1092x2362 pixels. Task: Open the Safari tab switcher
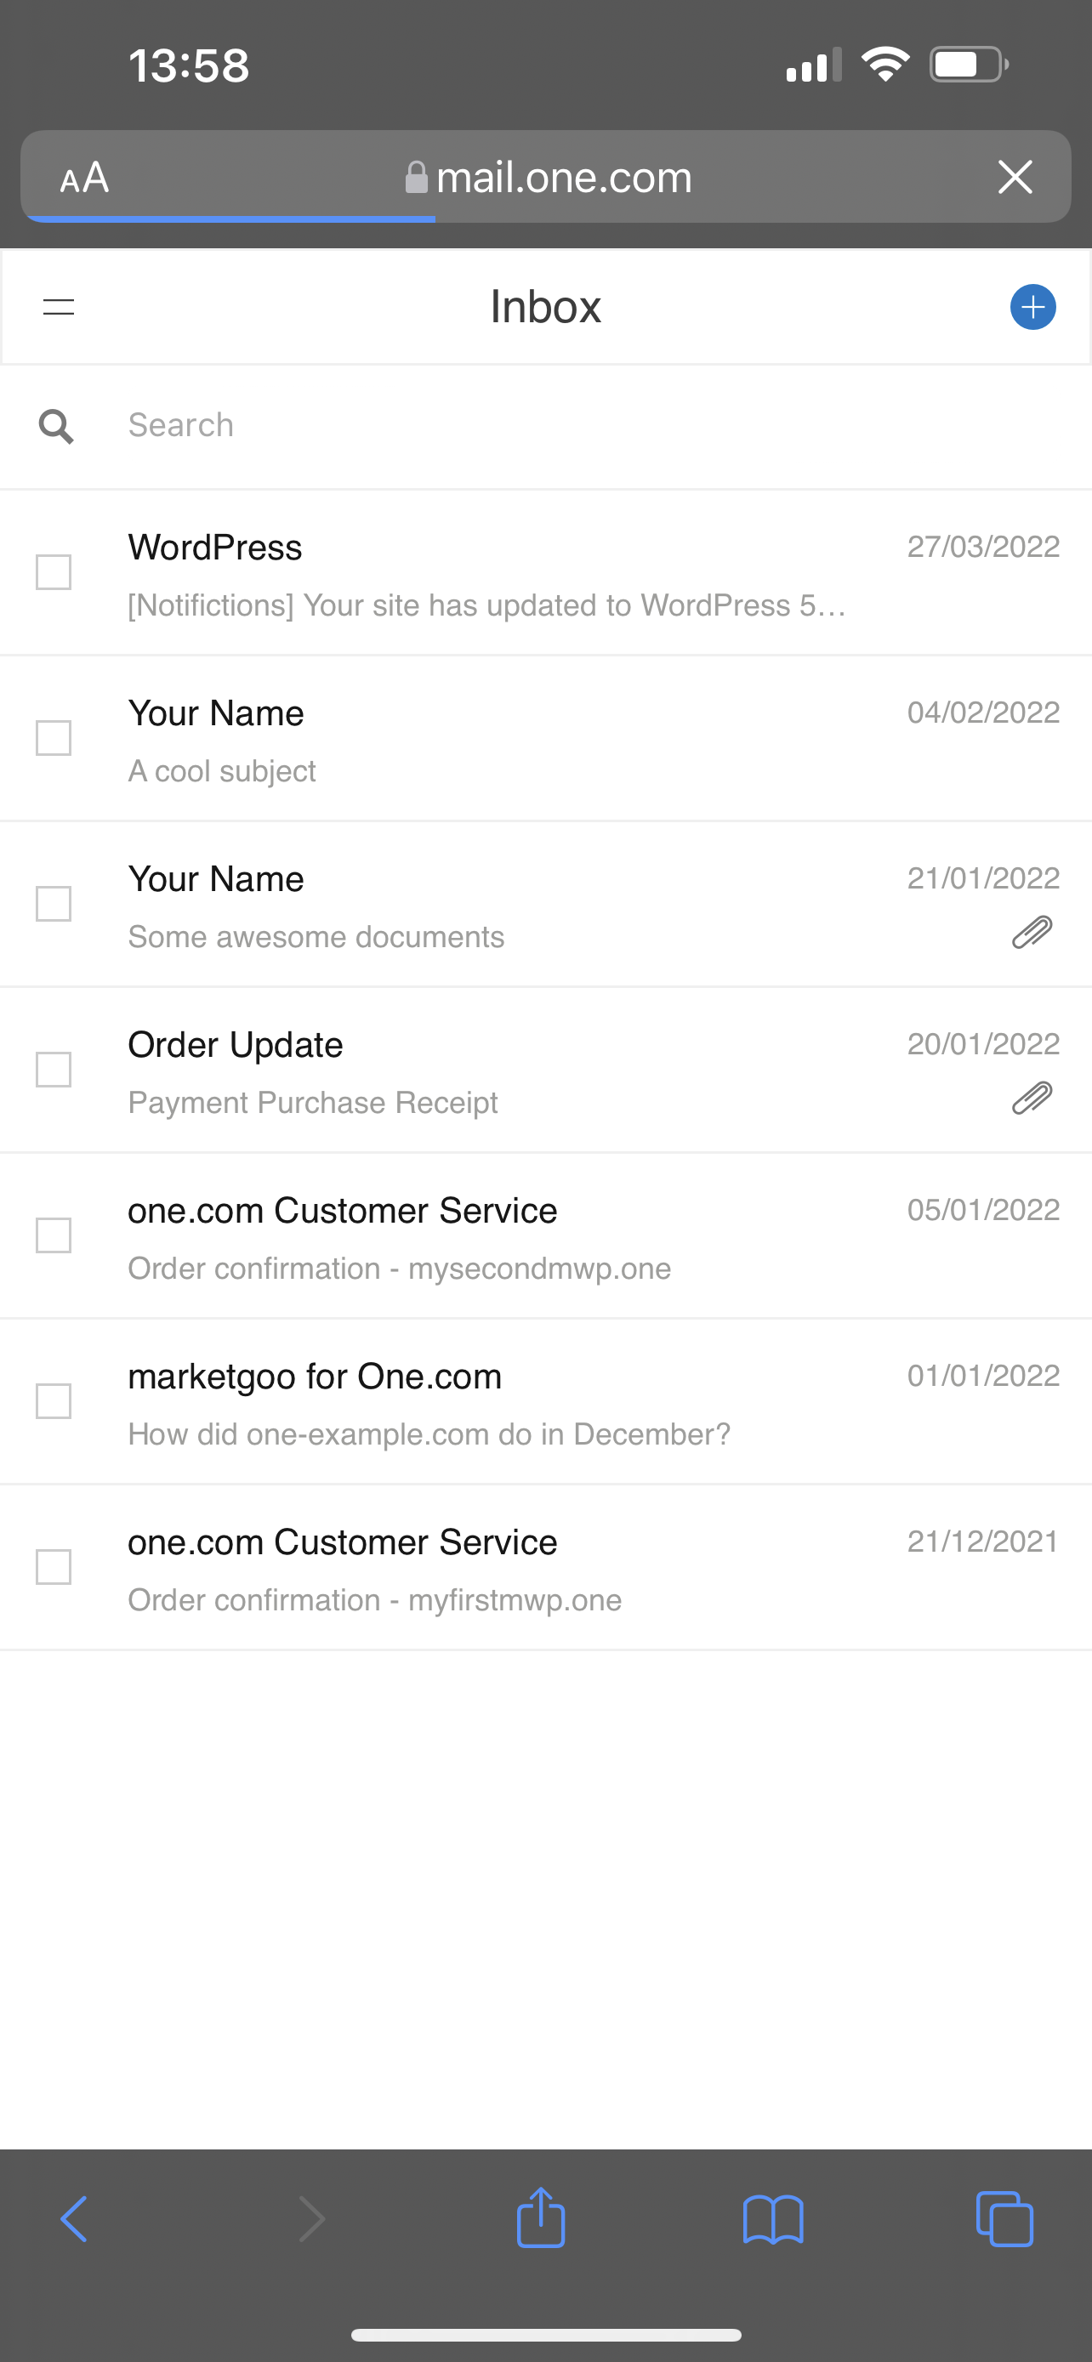[x=1005, y=2218]
